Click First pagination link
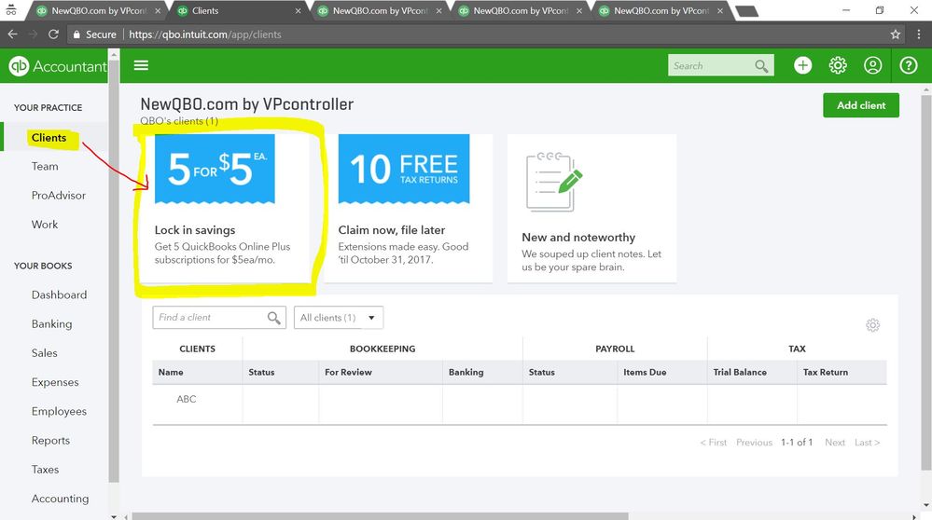 pos(714,443)
